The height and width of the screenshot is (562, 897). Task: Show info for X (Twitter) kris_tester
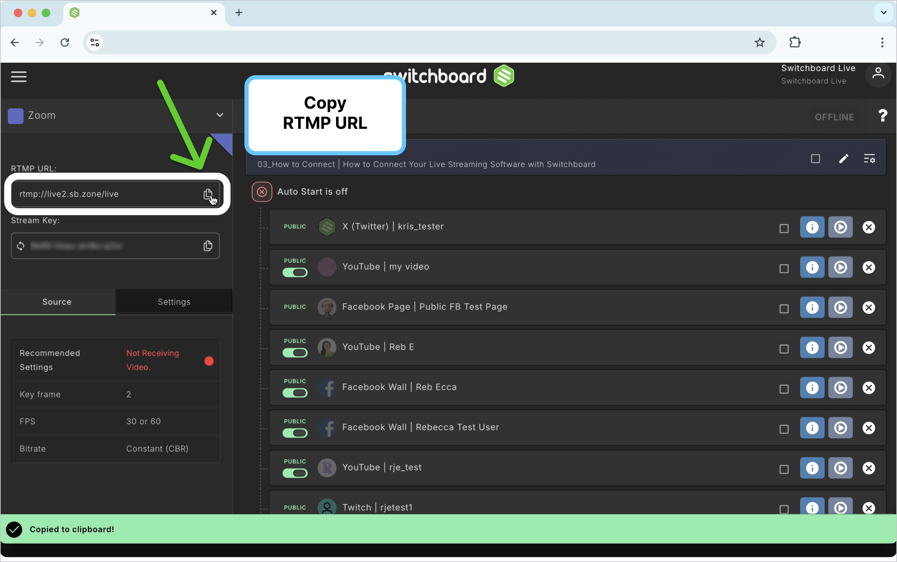click(812, 227)
